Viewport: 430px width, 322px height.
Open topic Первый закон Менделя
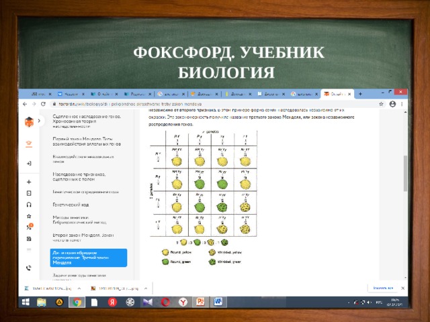click(87, 142)
